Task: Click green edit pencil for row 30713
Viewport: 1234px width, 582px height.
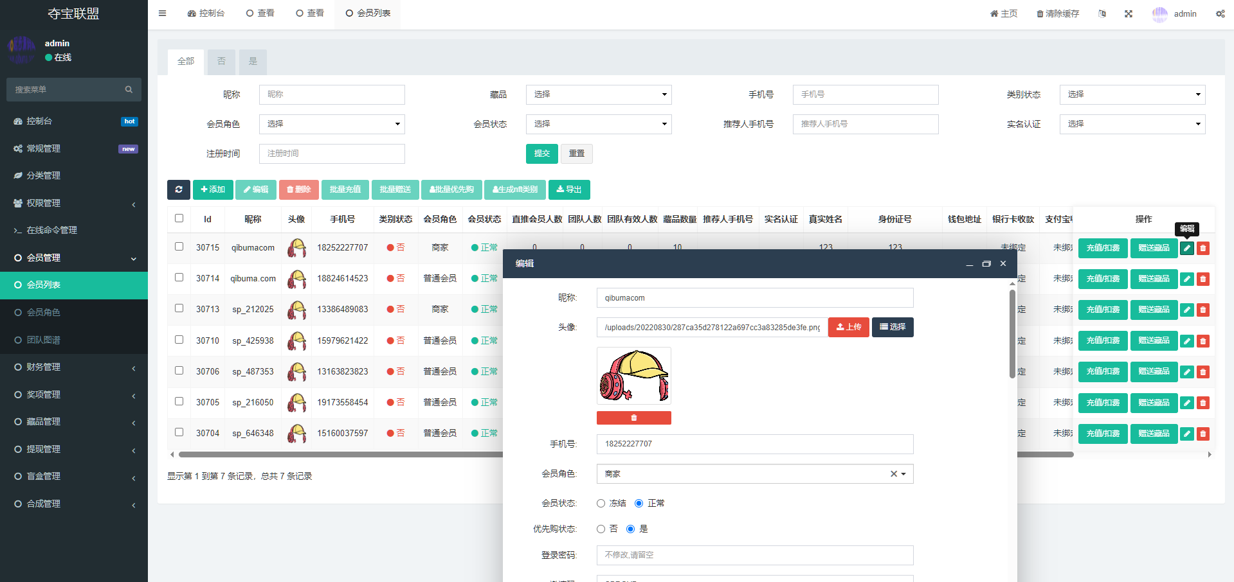Action: tap(1186, 310)
